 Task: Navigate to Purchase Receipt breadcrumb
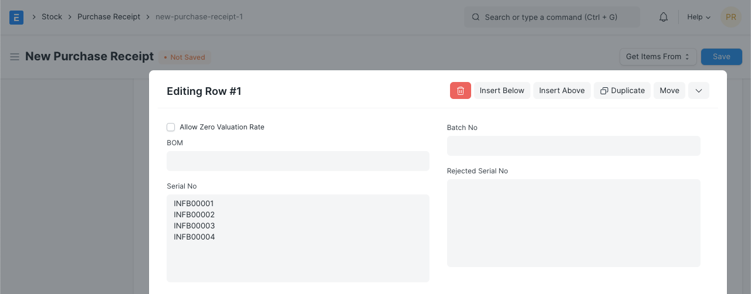109,17
